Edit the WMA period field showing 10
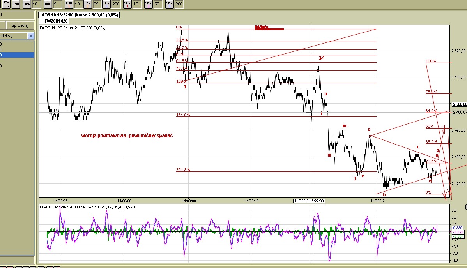The image size is (467, 268). [35, 4]
